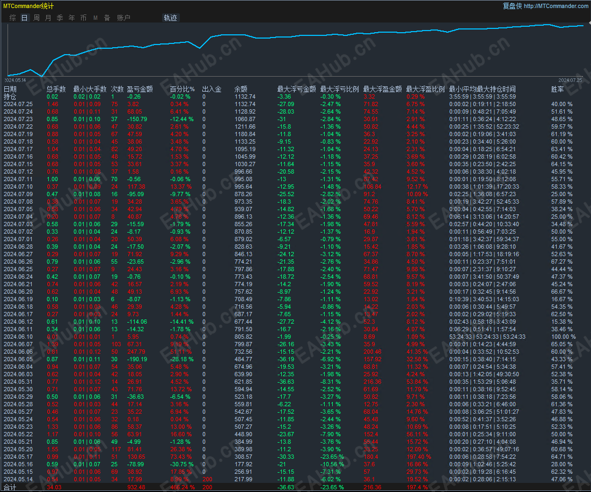
Task: Click the MTCommander统计 title
Action: coord(28,6)
